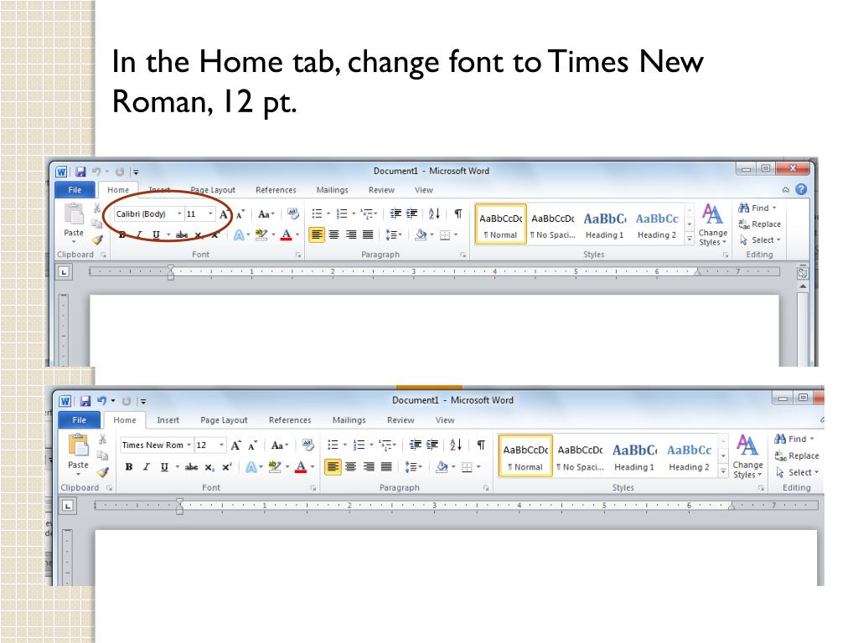
Task: Click Text Highlight Color in Times New Roman window
Action: tap(275, 467)
